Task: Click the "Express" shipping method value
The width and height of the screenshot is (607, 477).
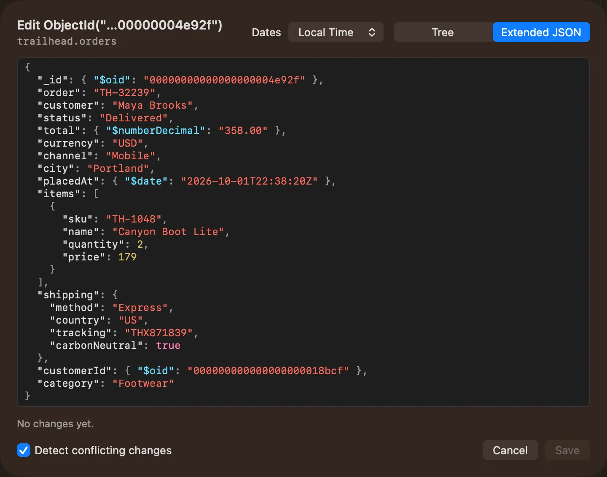Action: (140, 308)
